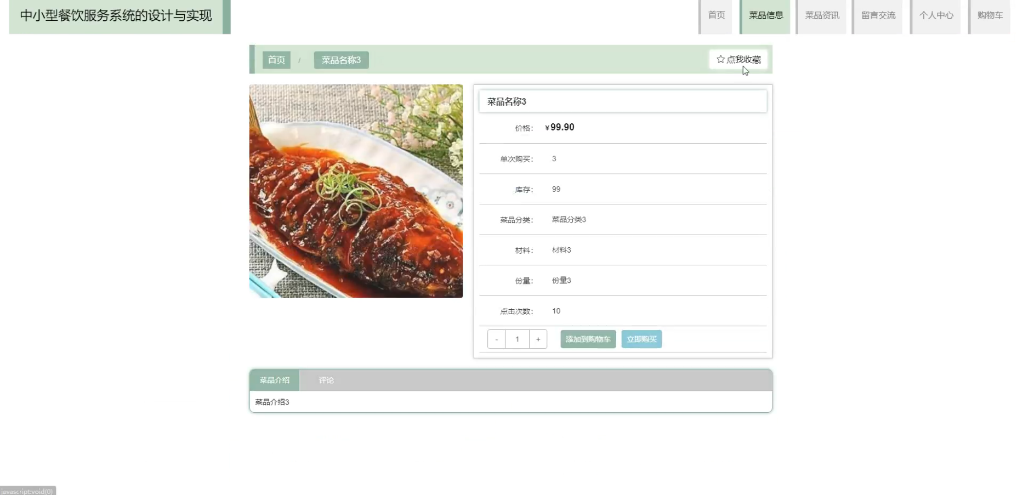Click the braised fish dish photo
Screen dimensions: 1023x495
[x=356, y=191]
